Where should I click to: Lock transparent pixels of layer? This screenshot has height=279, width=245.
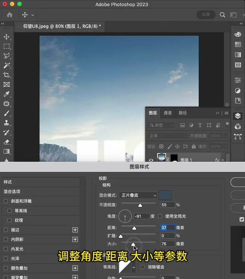pyautogui.click(x=161, y=146)
